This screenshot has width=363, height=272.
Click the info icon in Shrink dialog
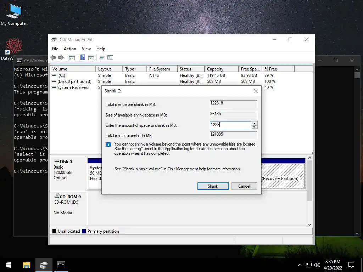tap(108, 144)
